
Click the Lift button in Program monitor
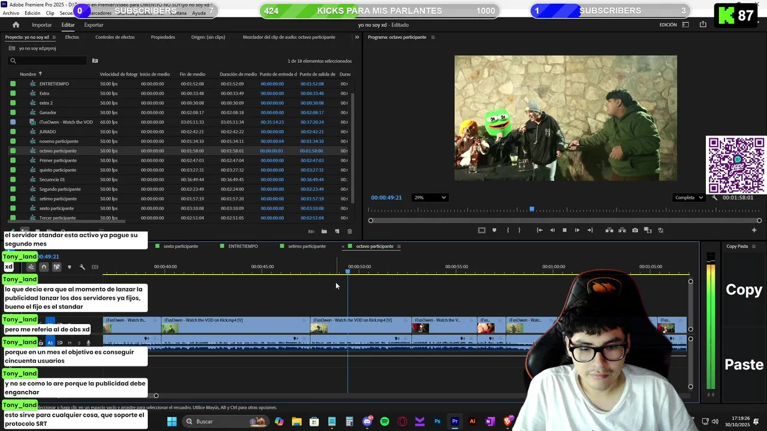(x=609, y=230)
